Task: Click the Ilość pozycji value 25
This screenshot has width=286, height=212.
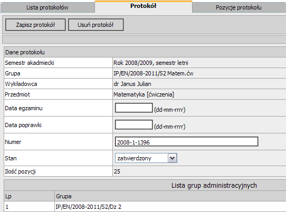Action: [117, 171]
